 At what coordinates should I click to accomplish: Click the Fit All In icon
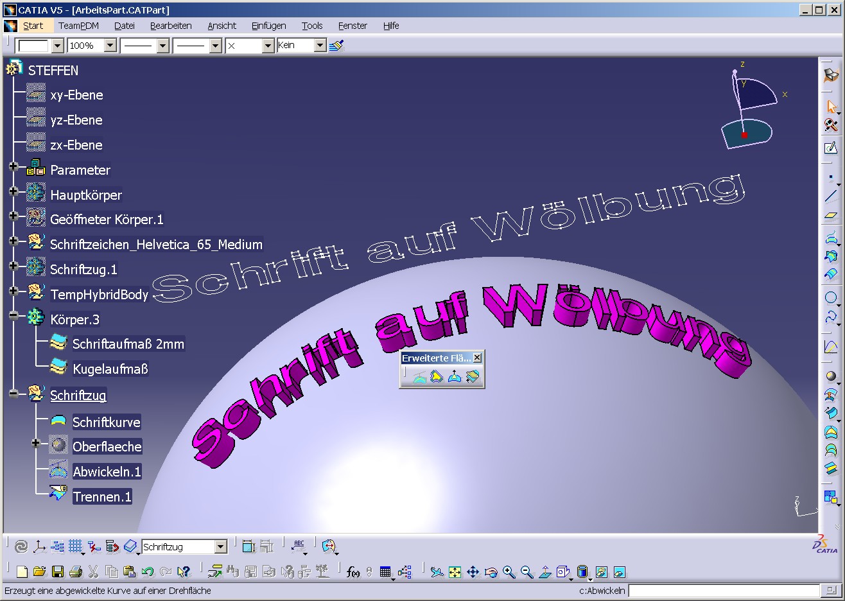pos(455,571)
